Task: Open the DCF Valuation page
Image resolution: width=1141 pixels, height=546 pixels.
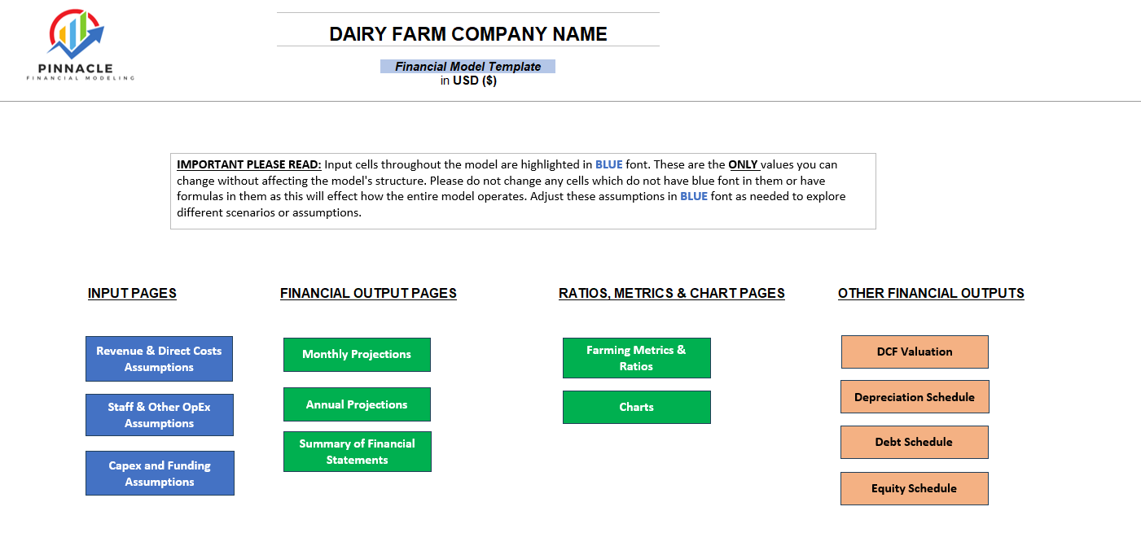Action: tap(914, 352)
